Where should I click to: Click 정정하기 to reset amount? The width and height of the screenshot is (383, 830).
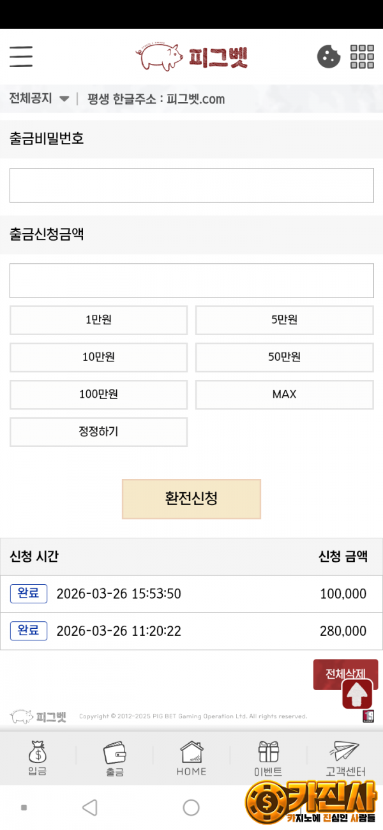point(98,432)
